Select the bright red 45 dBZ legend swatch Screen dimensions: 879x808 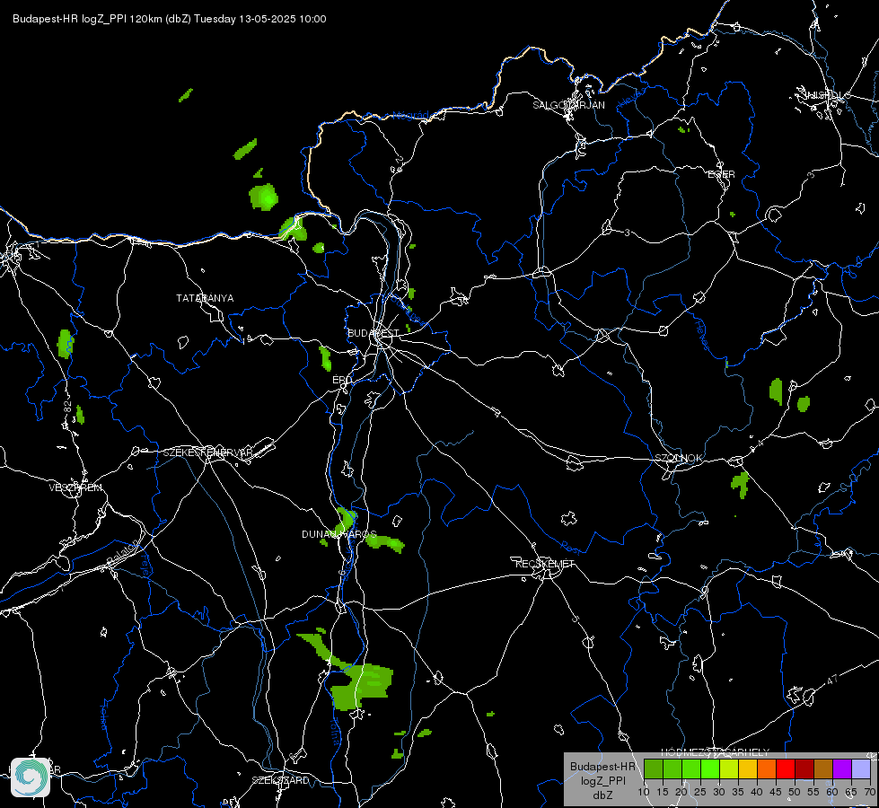tap(786, 768)
